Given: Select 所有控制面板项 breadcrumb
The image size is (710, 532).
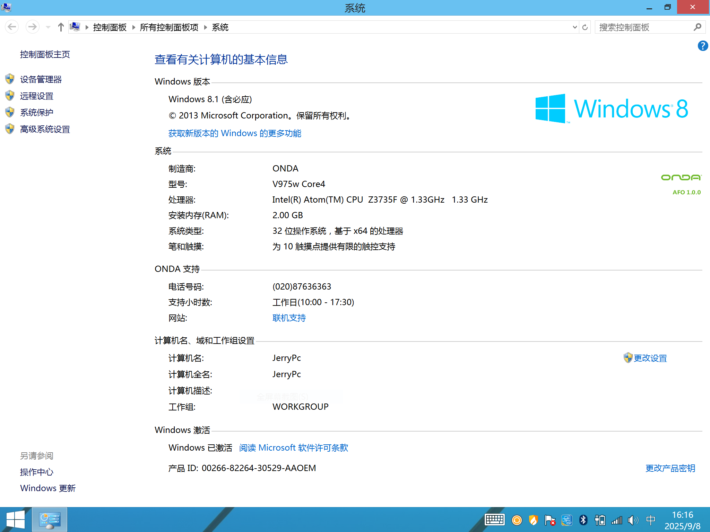Looking at the screenshot, I should pyautogui.click(x=169, y=27).
